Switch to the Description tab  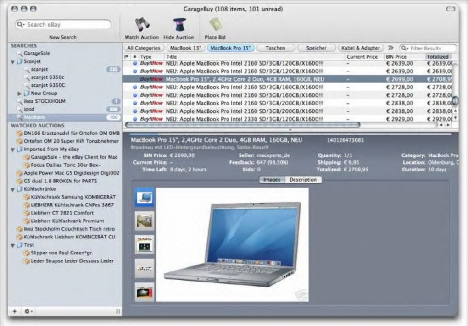coord(303,180)
